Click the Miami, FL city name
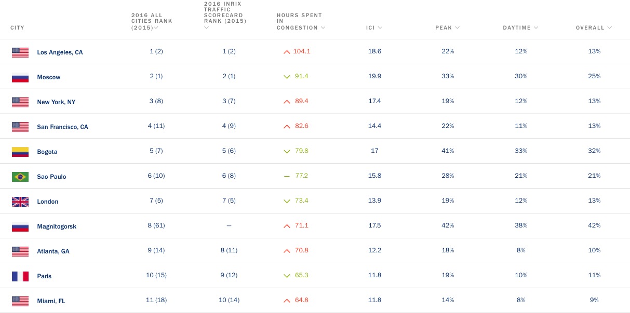Viewport: 630px width, 313px height. (51, 301)
